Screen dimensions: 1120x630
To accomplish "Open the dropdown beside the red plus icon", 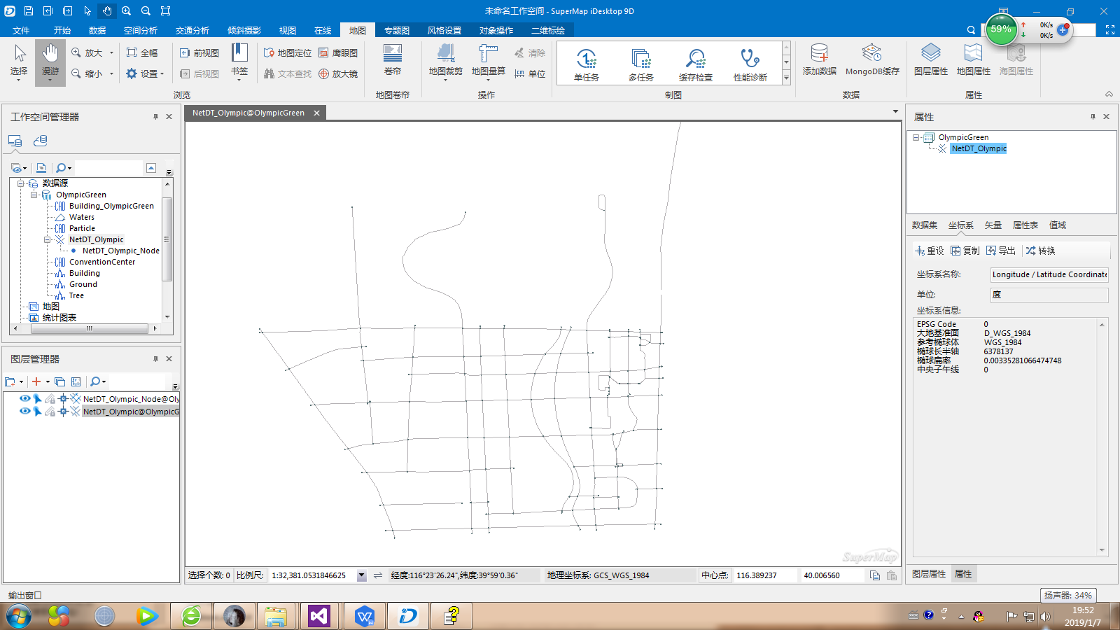I will coord(48,381).
